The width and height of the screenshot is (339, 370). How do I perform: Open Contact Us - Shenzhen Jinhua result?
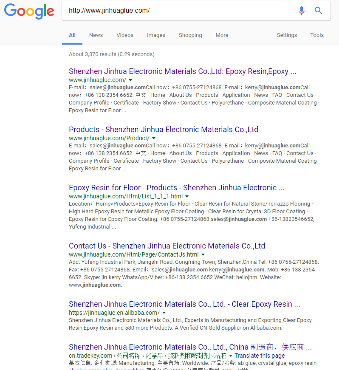167,246
